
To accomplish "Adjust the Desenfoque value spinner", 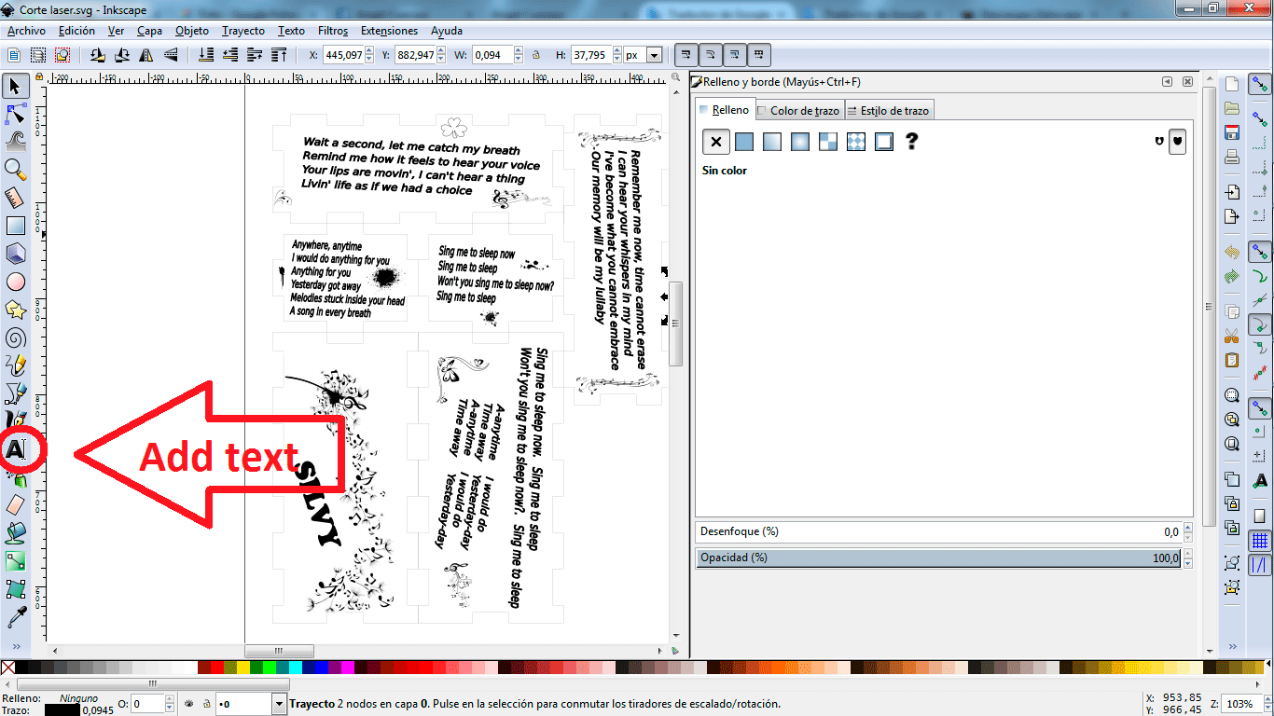I will coord(1186,531).
